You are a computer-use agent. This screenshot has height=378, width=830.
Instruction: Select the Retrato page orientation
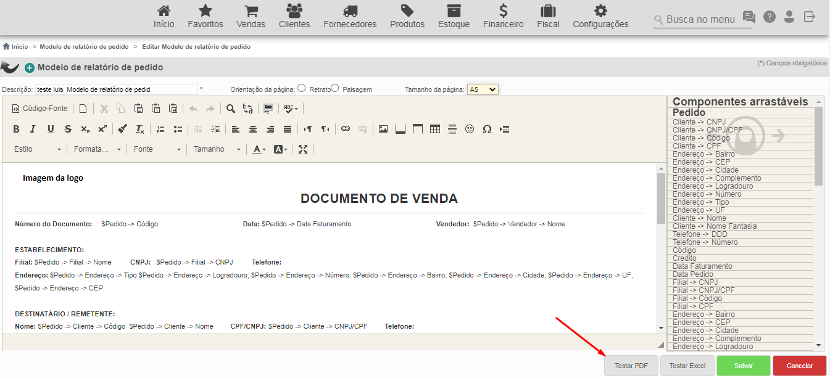301,88
